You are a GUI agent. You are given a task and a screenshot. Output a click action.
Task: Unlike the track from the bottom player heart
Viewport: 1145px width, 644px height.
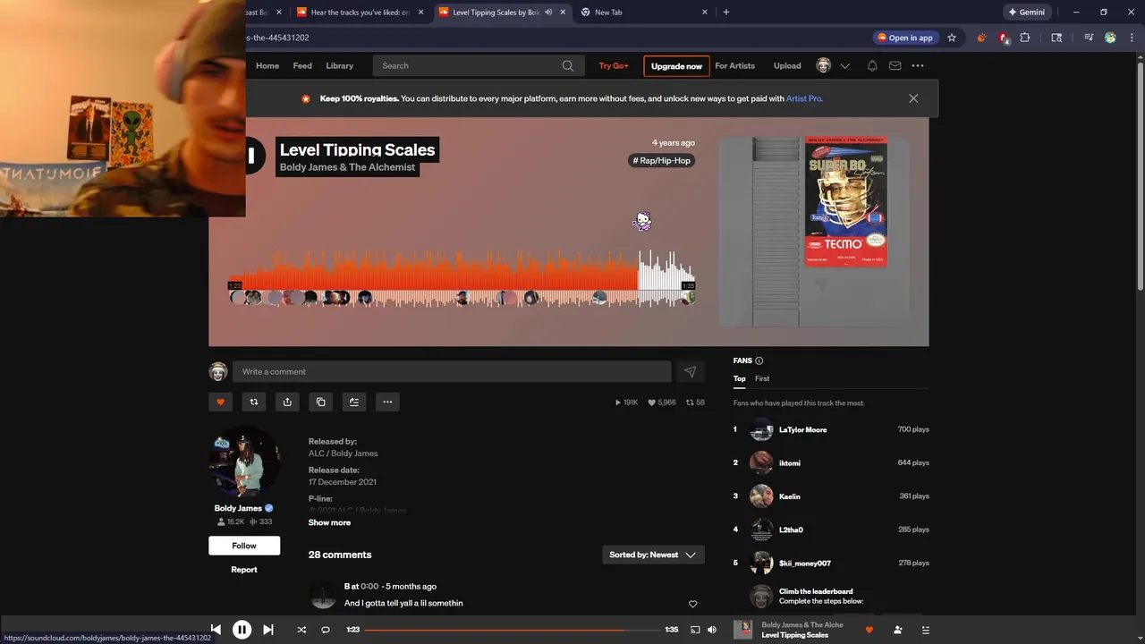[869, 630]
